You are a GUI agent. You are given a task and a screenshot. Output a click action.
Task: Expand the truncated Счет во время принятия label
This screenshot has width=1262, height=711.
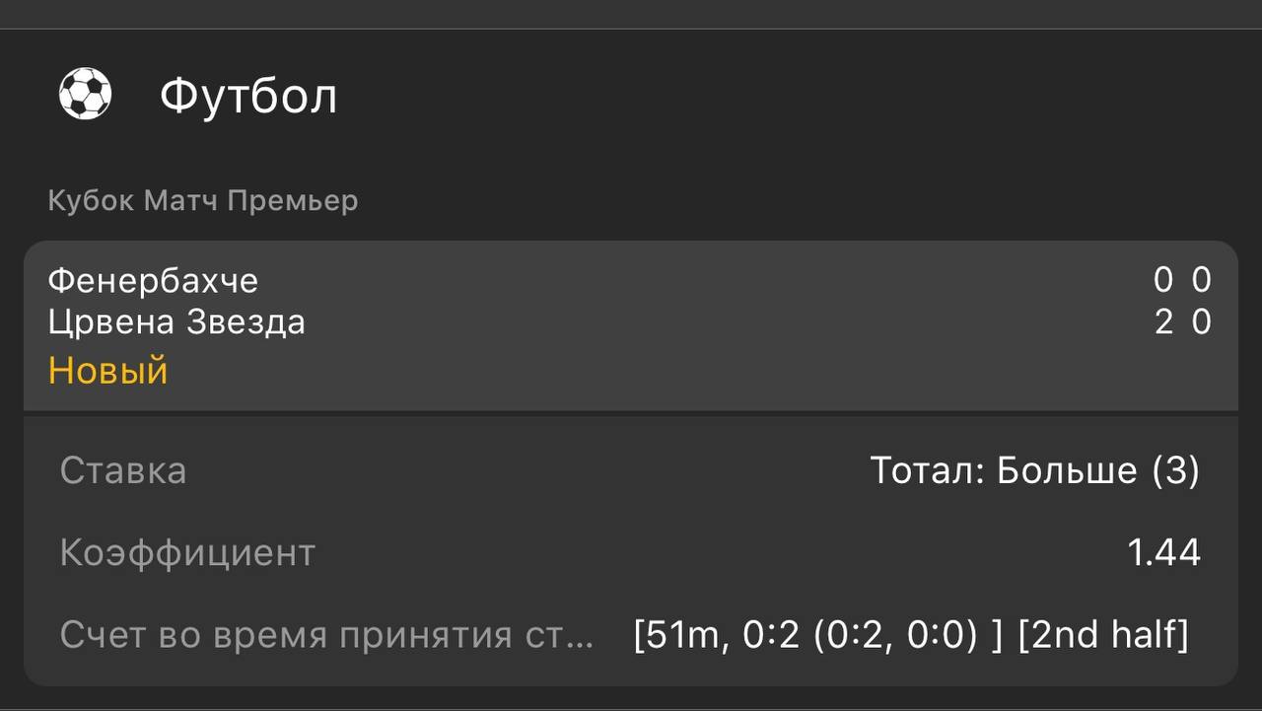point(326,635)
